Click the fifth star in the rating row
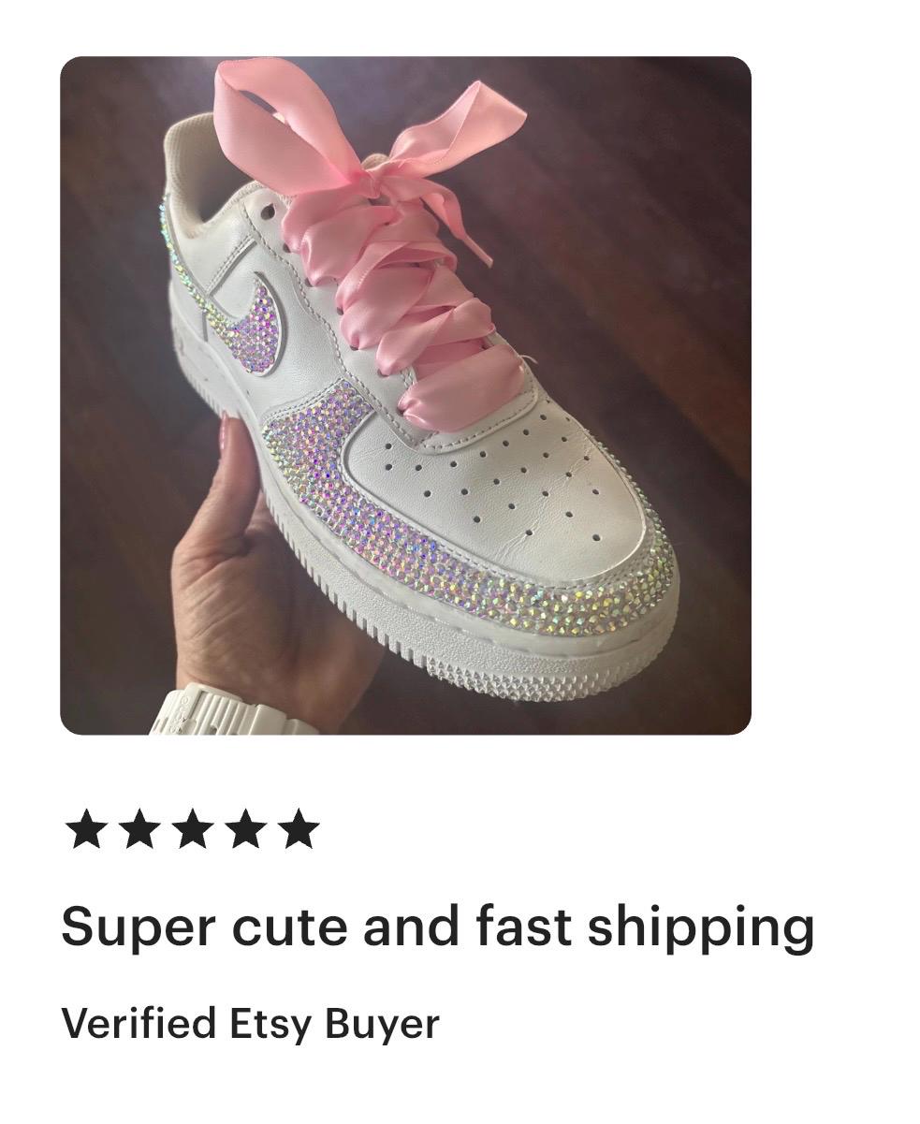The width and height of the screenshot is (920, 1124). click(x=299, y=830)
